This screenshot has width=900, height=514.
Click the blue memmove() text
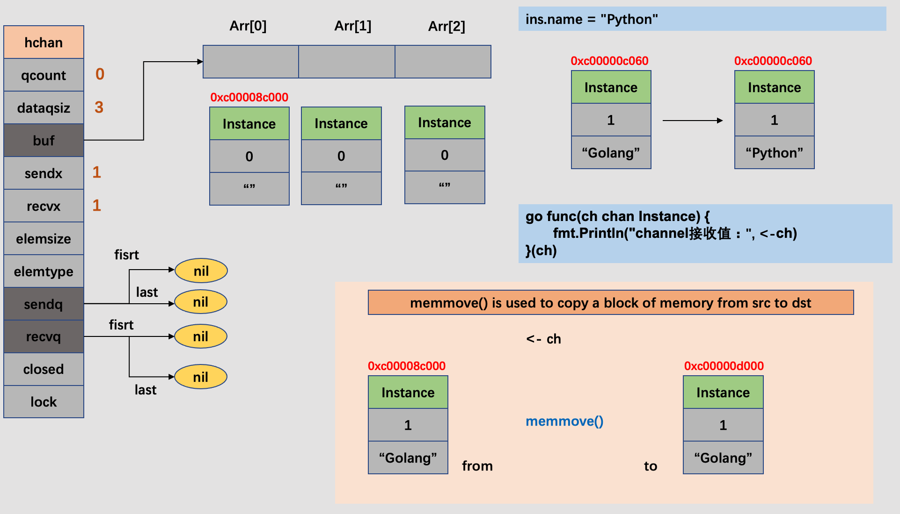(x=564, y=421)
